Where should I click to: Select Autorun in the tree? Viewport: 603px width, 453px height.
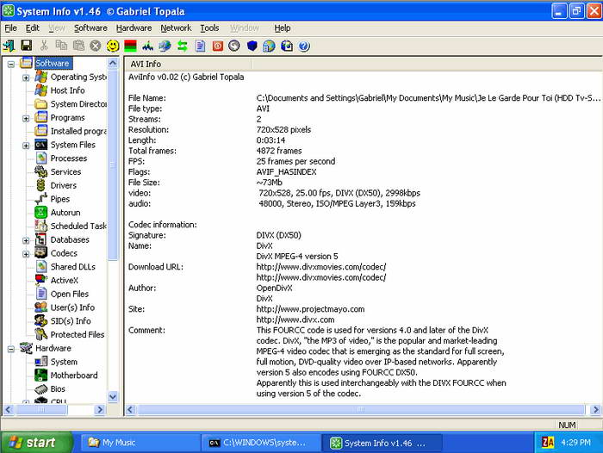click(x=65, y=212)
